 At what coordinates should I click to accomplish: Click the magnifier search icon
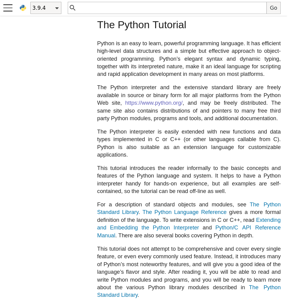[x=72, y=8]
